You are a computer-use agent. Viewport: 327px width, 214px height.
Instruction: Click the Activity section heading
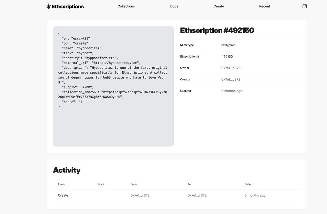click(x=67, y=170)
